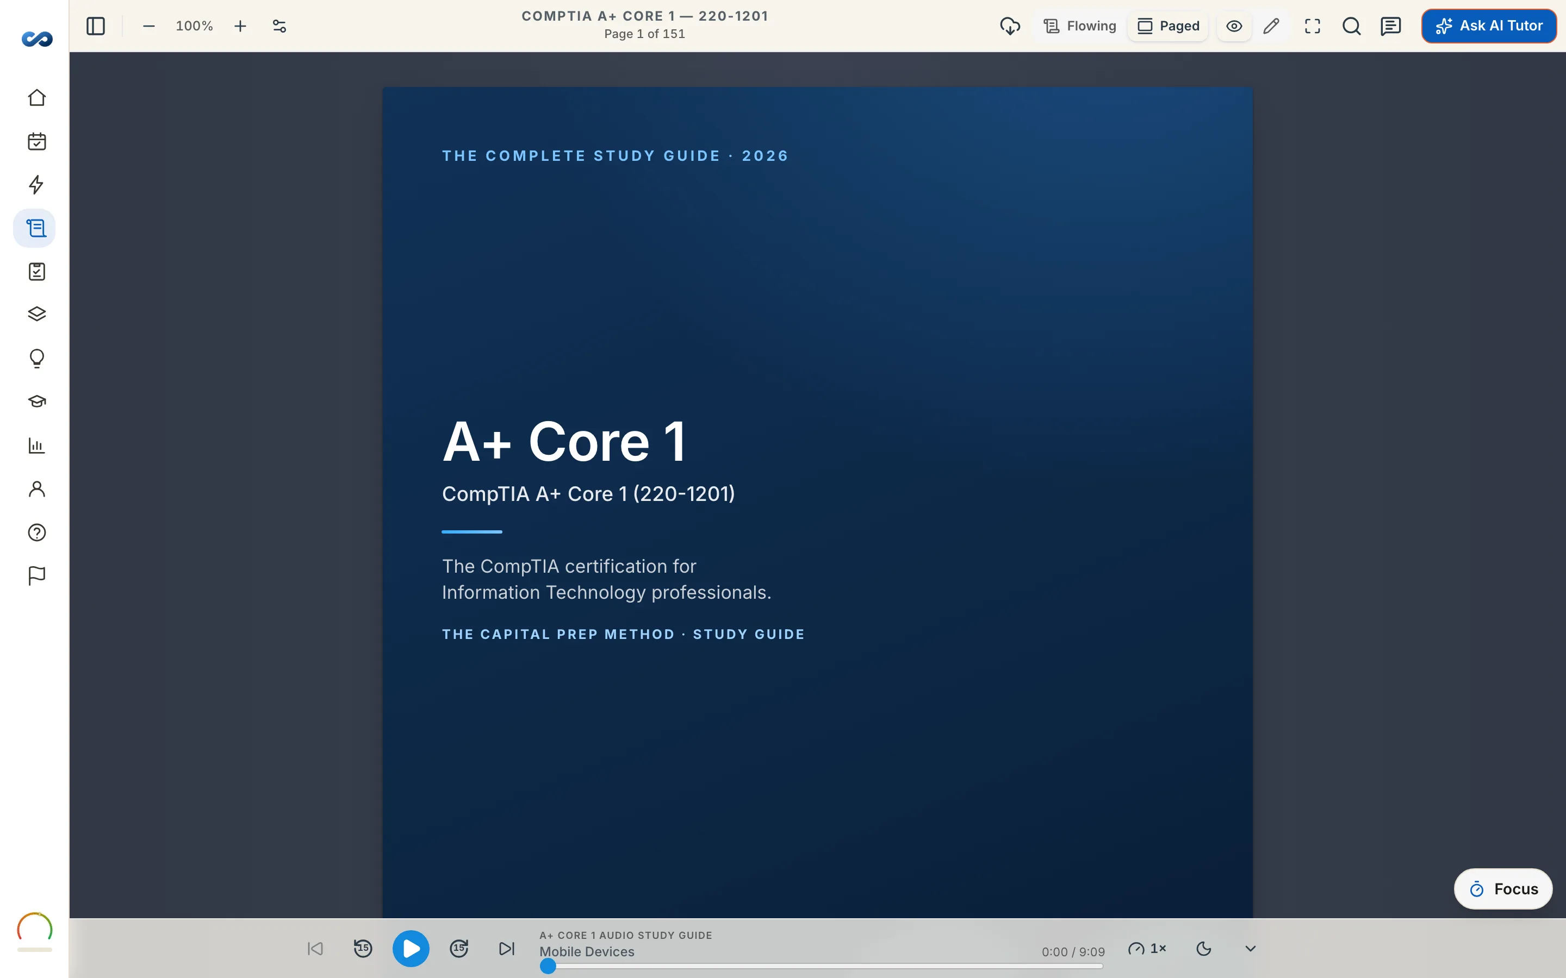Viewport: 1566px width, 978px height.
Task: Click the 0:00 / 9:09 time readout
Action: (1073, 952)
